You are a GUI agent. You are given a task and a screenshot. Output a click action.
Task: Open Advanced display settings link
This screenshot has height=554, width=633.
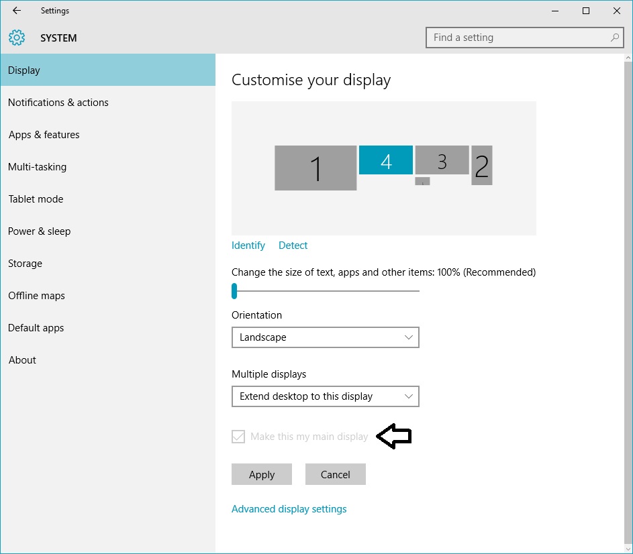coord(289,509)
